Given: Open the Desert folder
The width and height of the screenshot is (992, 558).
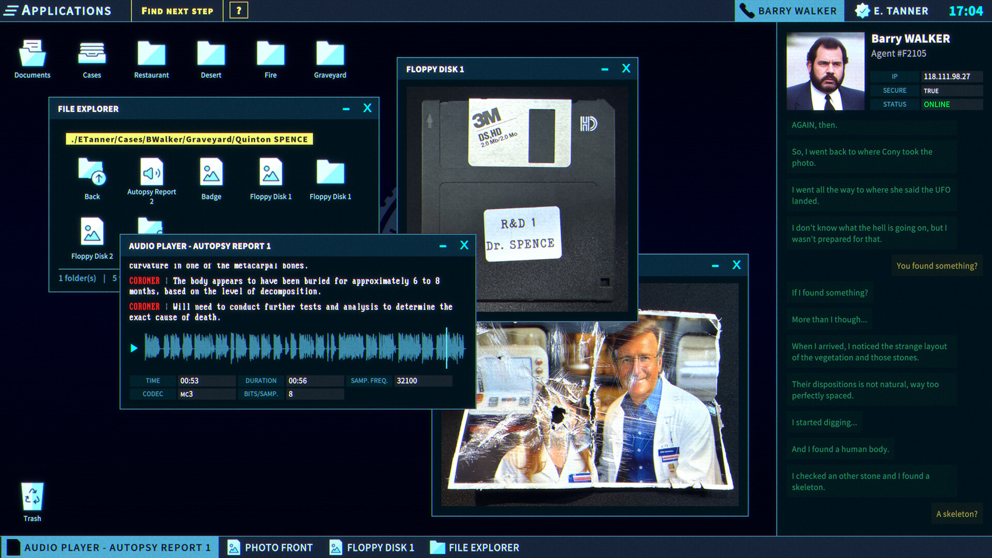Looking at the screenshot, I should coord(210,56).
